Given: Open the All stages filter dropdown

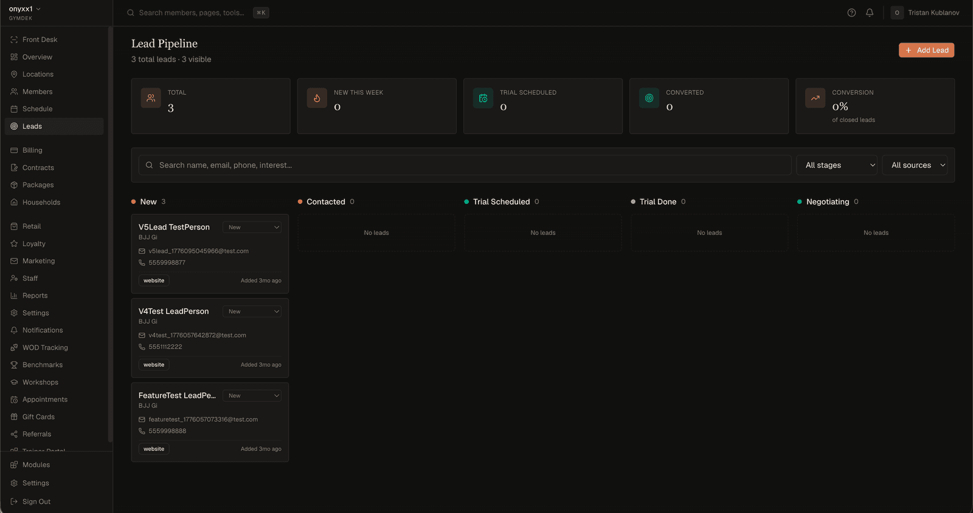Looking at the screenshot, I should [x=837, y=165].
